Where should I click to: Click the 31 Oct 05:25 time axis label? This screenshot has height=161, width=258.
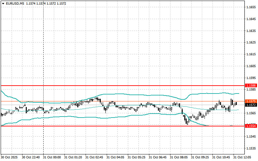pos(136,157)
